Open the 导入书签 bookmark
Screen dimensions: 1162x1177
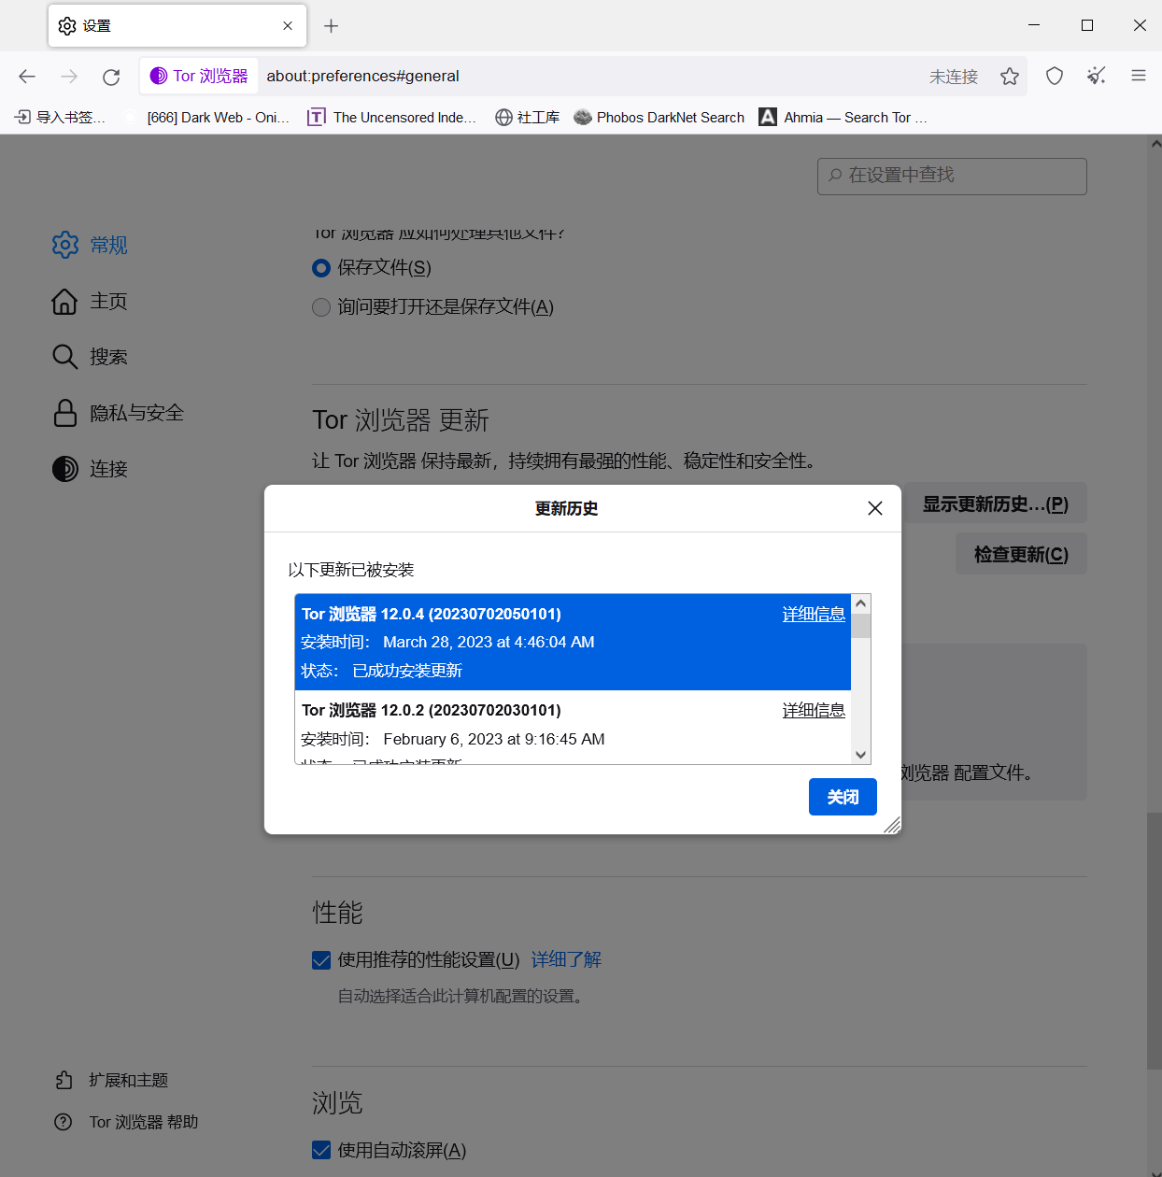tap(61, 117)
